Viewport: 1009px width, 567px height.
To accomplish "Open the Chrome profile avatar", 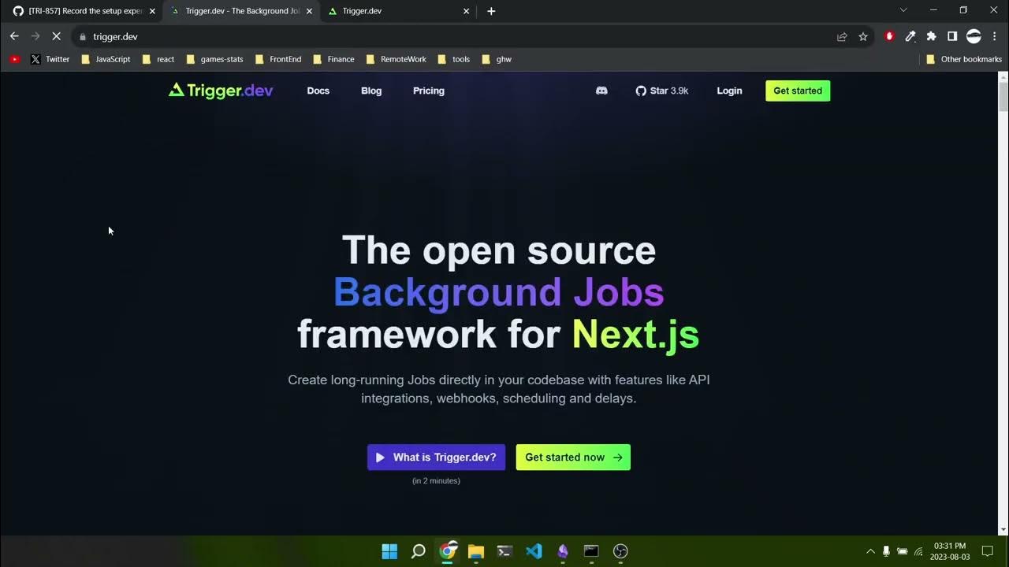I will [x=974, y=36].
